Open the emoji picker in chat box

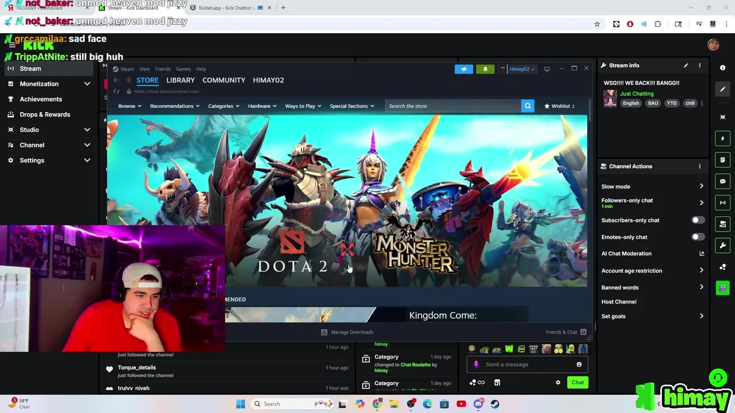pos(579,364)
